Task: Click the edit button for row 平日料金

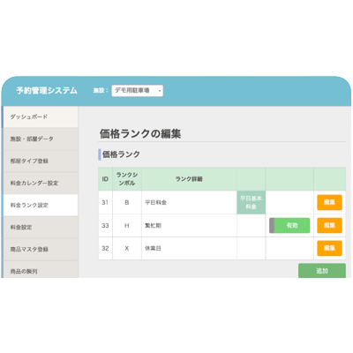Action: click(x=329, y=202)
